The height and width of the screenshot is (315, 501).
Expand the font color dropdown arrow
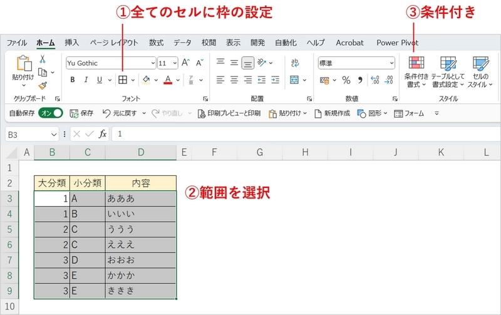coord(178,80)
